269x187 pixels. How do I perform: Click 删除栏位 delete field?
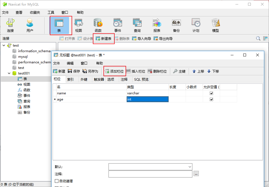(x=157, y=71)
